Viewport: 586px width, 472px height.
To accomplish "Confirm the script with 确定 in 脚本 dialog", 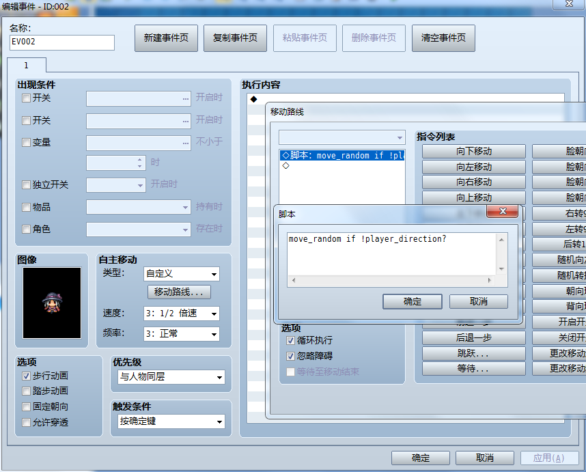I will tap(413, 302).
